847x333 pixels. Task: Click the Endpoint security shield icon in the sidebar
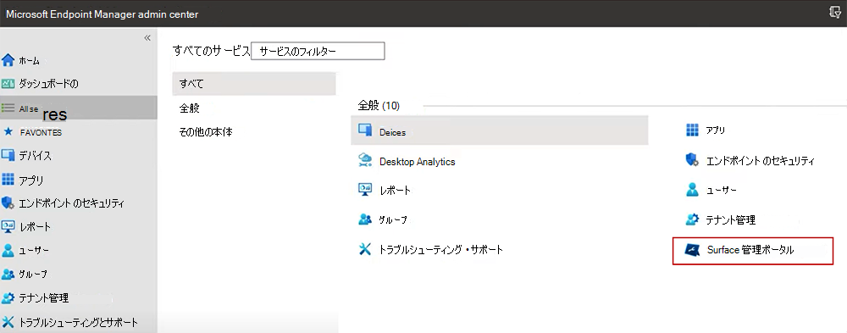pos(8,203)
